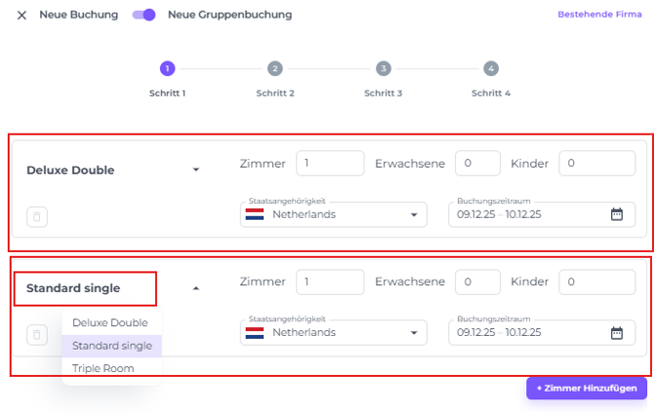The image size is (654, 413).
Task: Jump to step 2 circle
Action: click(x=275, y=68)
